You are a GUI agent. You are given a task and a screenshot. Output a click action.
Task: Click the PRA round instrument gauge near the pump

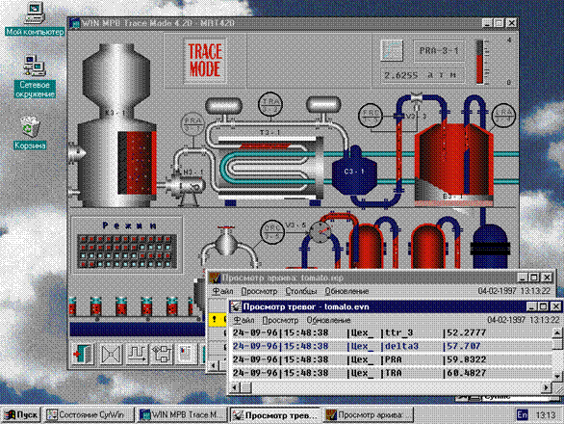coord(192,124)
